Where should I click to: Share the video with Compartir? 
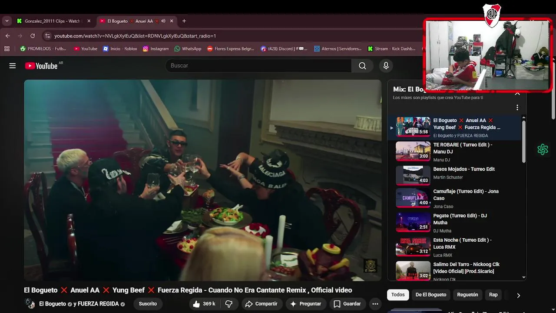(x=261, y=304)
